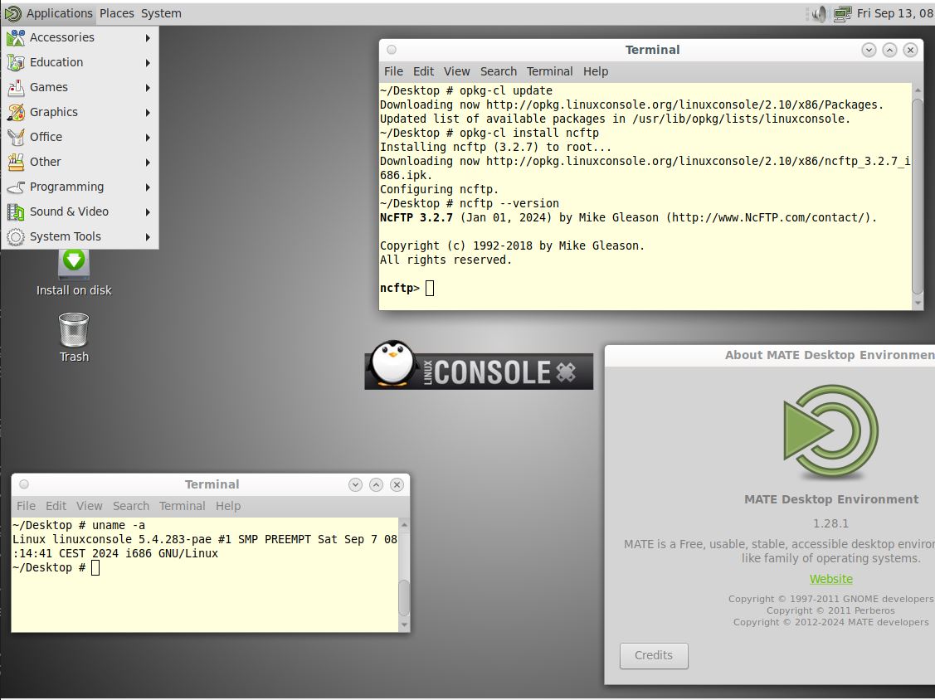
Task: Click scroll up arrow in uname Terminal
Action: coord(404,525)
